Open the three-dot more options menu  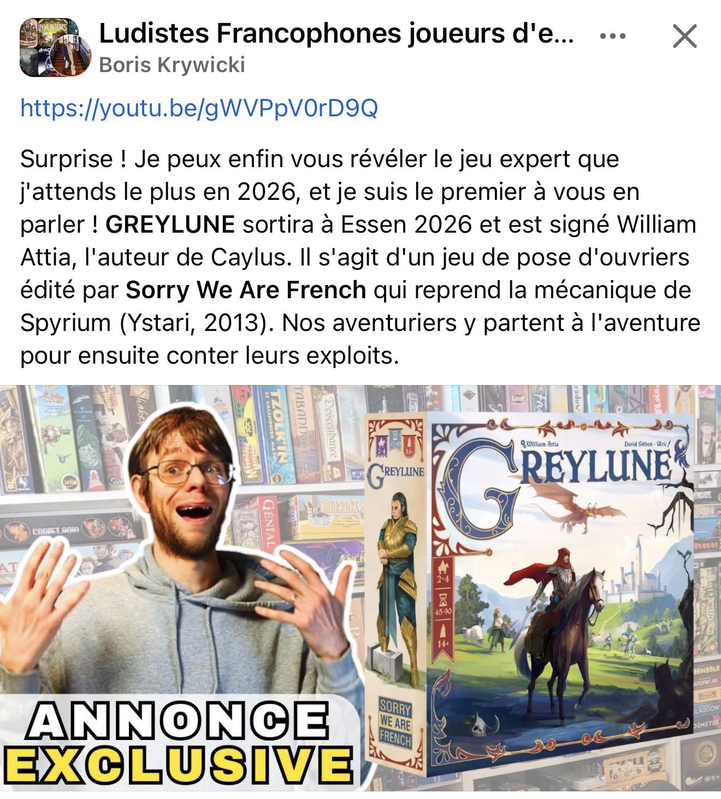[612, 37]
